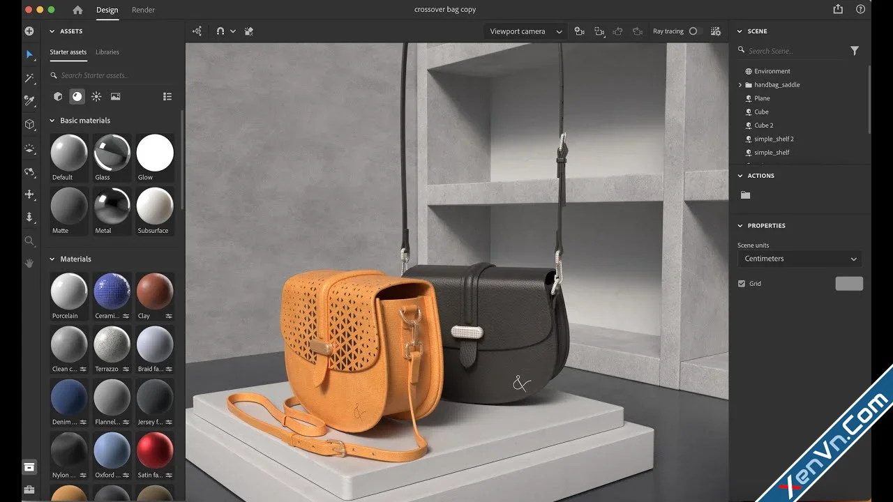Viewport: 893px width, 502px height.
Task: Select the Starter assets tab
Action: [x=68, y=52]
